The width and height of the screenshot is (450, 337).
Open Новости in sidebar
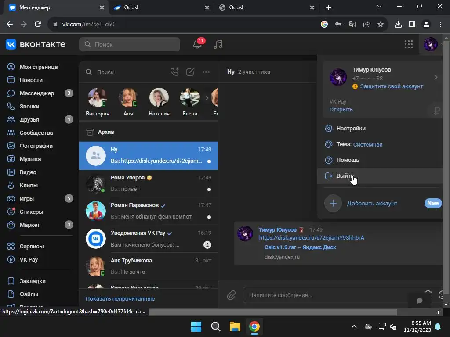[31, 80]
